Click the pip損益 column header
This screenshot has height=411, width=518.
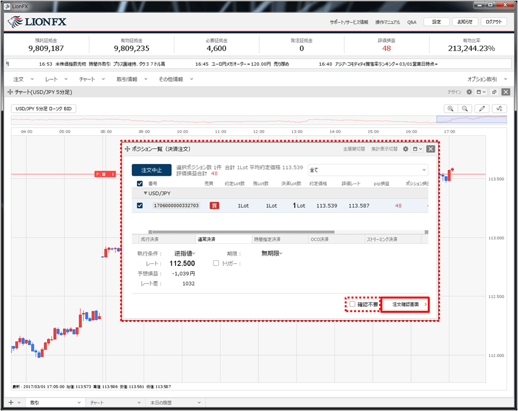(381, 183)
